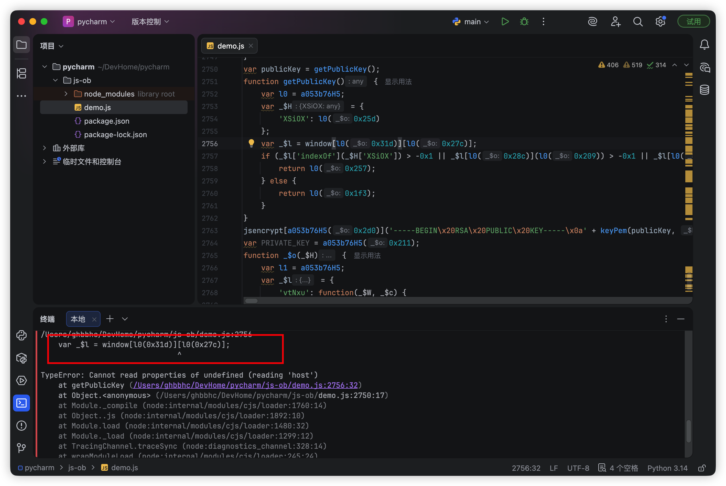The width and height of the screenshot is (726, 486).
Task: Open the Notifications bell
Action: point(704,45)
